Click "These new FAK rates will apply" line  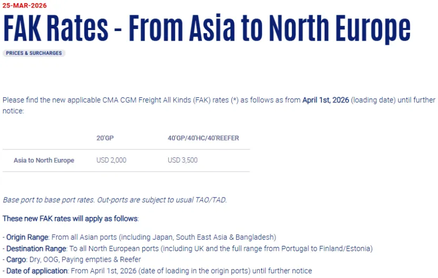(70, 219)
